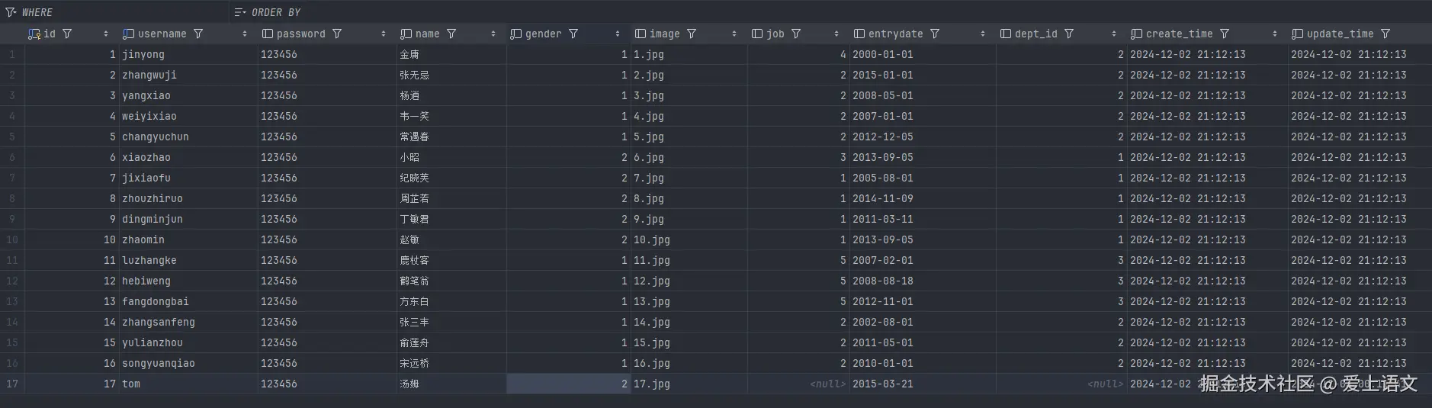The width and height of the screenshot is (1432, 408).
Task: Select the username cell 'zhouzhiruo'
Action: click(x=188, y=198)
